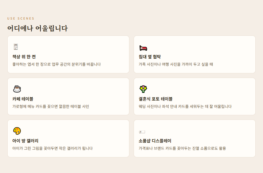263x173 pixels.
Task: Click the 소품샵 디스플레이 card title
Action: 155,141
